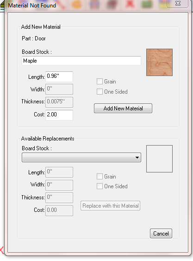Viewport: 193px width, 261px height.
Task: Click the Cancel button
Action: point(161,233)
